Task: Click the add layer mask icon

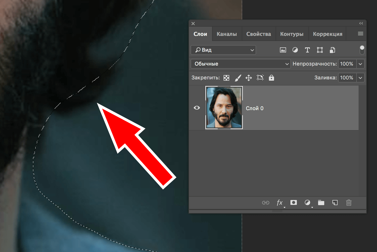Action: point(294,203)
